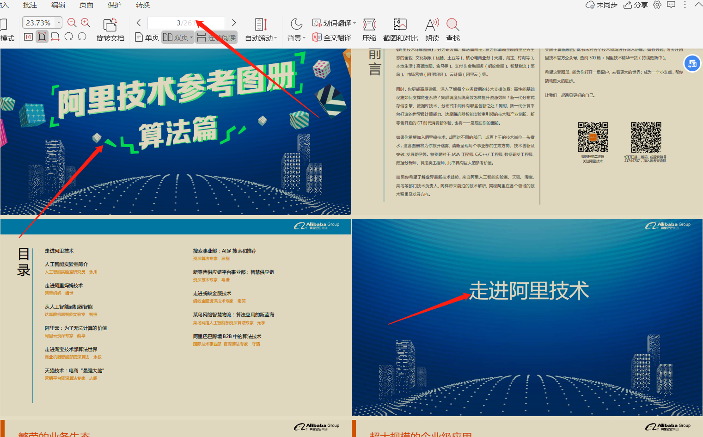Go to the previous page arrow
Viewport: 703px width, 437px height.
click(x=139, y=23)
